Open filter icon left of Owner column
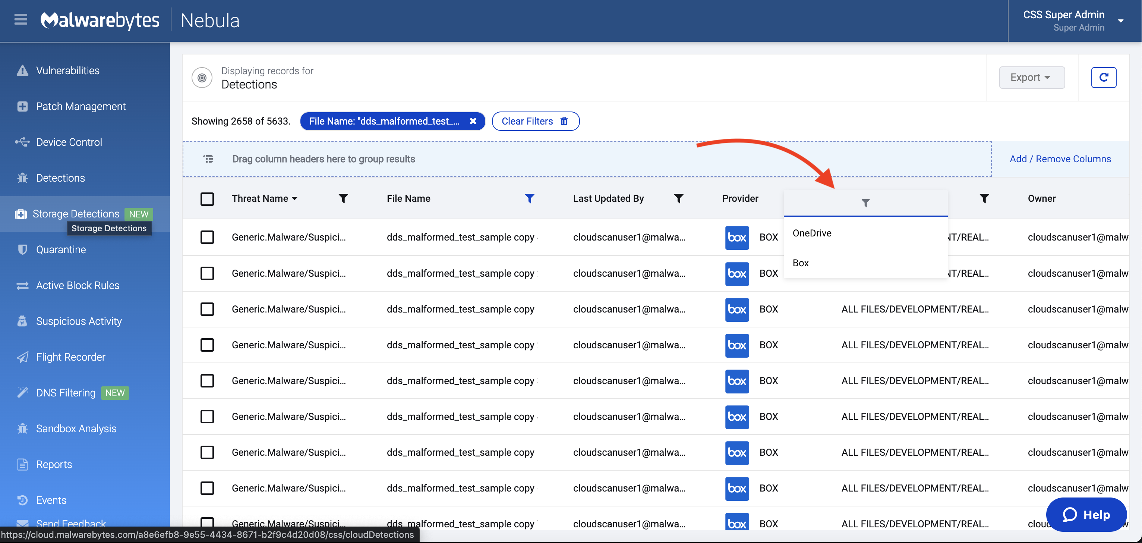 pyautogui.click(x=984, y=198)
